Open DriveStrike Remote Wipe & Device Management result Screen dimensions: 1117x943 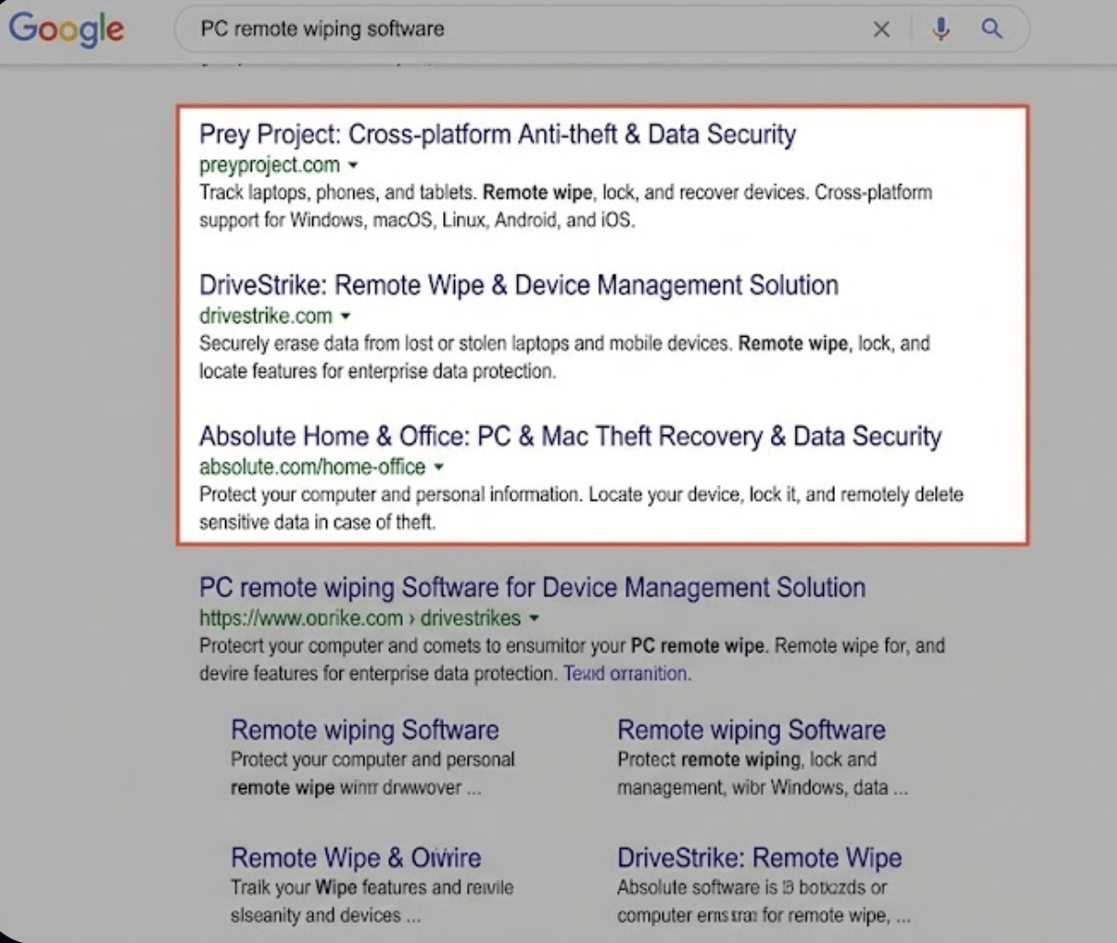coord(518,285)
